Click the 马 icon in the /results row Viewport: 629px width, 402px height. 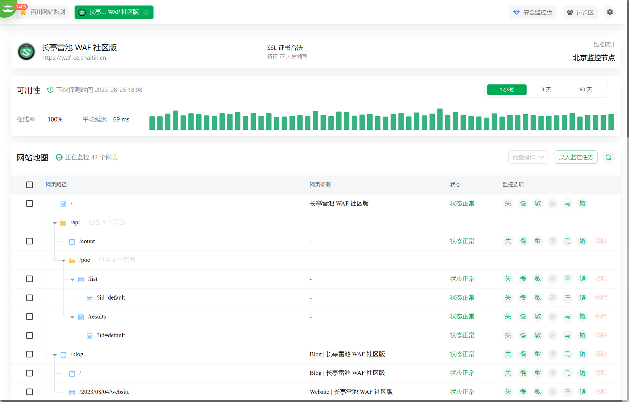[568, 317]
